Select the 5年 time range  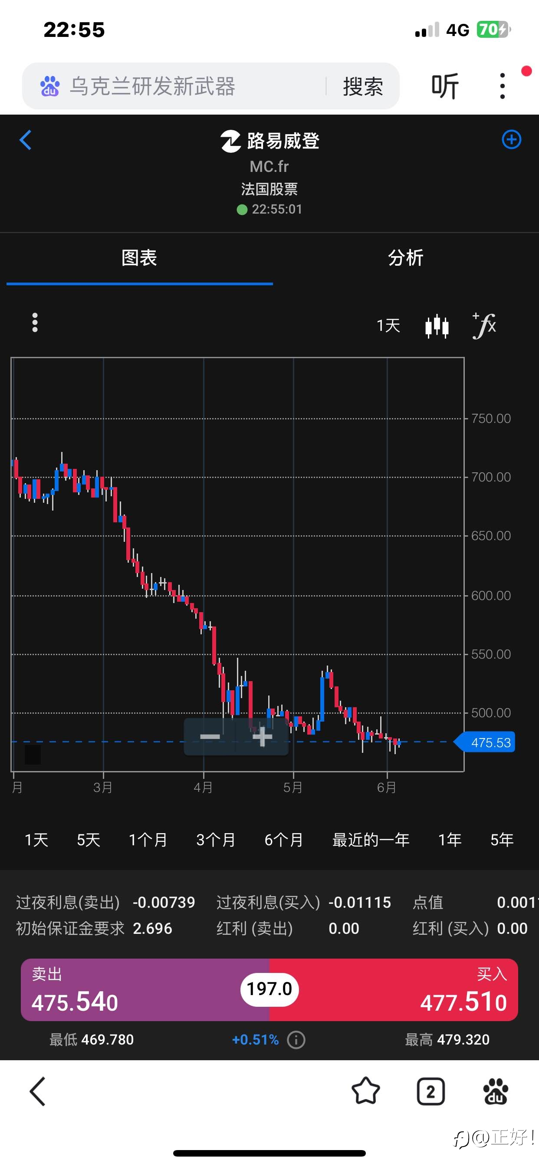point(502,840)
